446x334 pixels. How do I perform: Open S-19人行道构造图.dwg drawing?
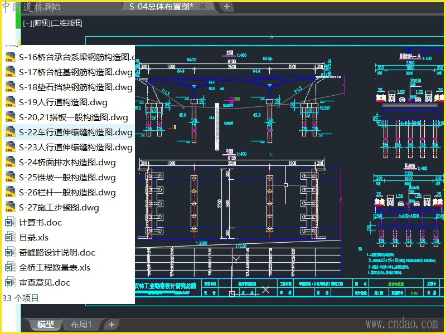(x=63, y=102)
